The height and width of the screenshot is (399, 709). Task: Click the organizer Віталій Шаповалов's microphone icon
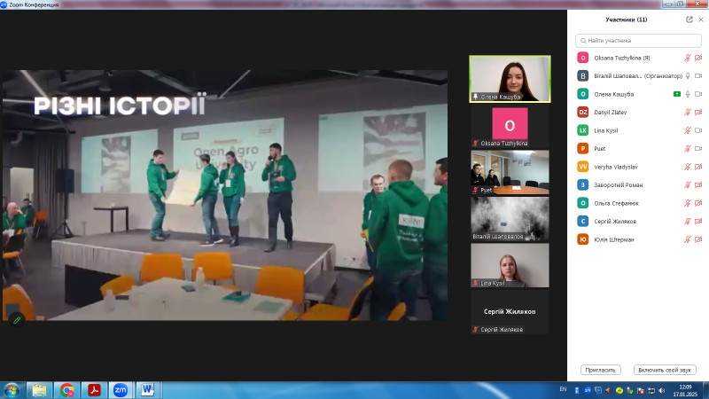(687, 75)
